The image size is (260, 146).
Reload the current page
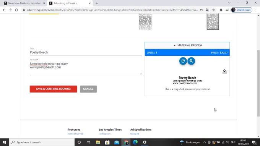click(16, 10)
